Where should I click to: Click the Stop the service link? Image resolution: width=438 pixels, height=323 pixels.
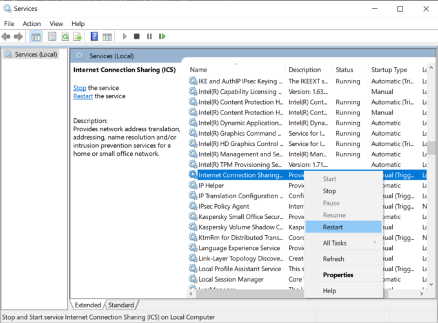[79, 88]
